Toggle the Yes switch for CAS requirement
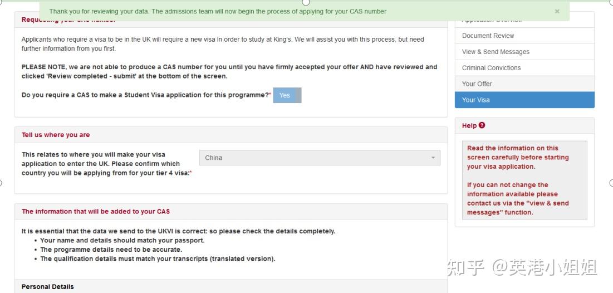Viewport: 613px width, 293px height. pyautogui.click(x=287, y=95)
